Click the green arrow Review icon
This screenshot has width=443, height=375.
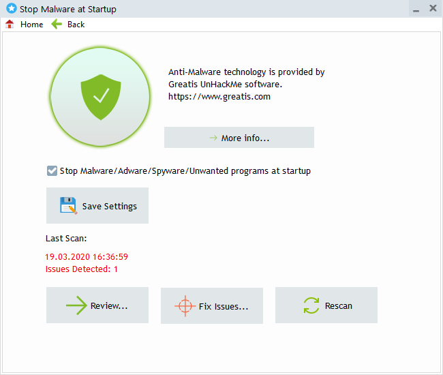pyautogui.click(x=76, y=306)
